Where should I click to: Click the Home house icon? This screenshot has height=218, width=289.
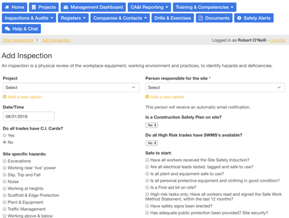[7, 7]
